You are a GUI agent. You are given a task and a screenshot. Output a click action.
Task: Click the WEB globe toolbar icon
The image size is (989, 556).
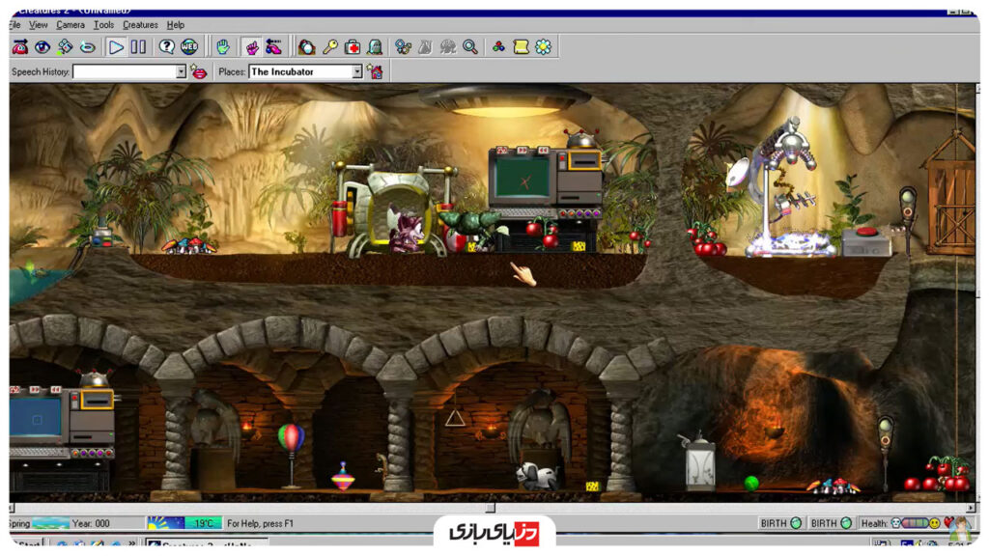tap(189, 46)
